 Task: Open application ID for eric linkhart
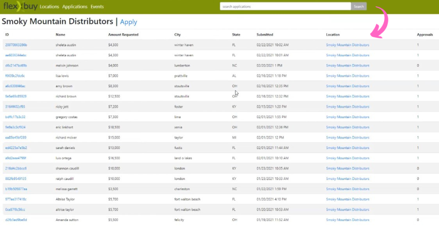[x=15, y=127]
